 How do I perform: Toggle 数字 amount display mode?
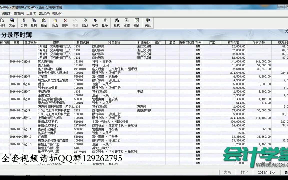pyautogui.click(x=244, y=172)
